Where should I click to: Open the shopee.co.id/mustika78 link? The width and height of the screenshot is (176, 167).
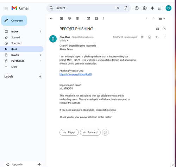click(x=76, y=74)
